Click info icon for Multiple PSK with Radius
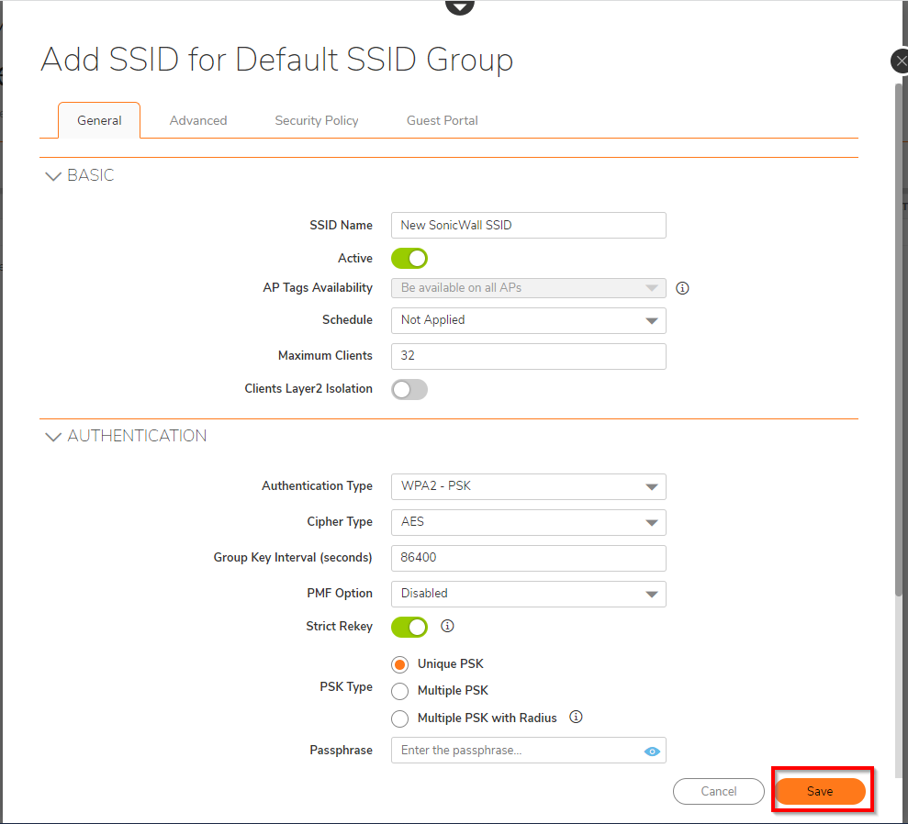The height and width of the screenshot is (824, 908). click(x=576, y=718)
